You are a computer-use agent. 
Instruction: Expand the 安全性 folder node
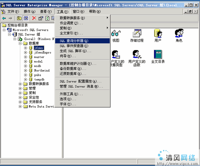tap(20, 97)
